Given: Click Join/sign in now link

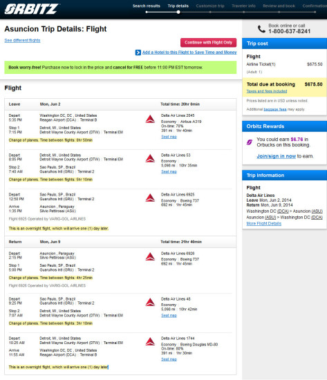Looking at the screenshot, I should (277, 156).
